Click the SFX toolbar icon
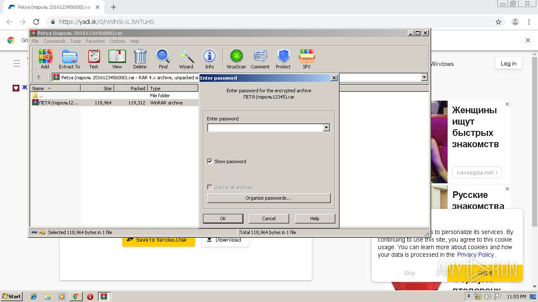Viewport: 538px width, 302px height. 307,59
